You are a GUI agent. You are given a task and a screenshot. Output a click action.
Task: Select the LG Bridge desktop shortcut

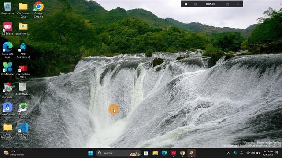[7, 29]
